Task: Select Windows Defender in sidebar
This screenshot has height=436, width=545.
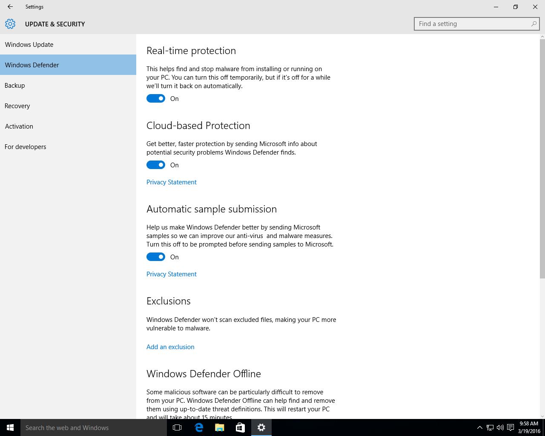Action: tap(68, 65)
